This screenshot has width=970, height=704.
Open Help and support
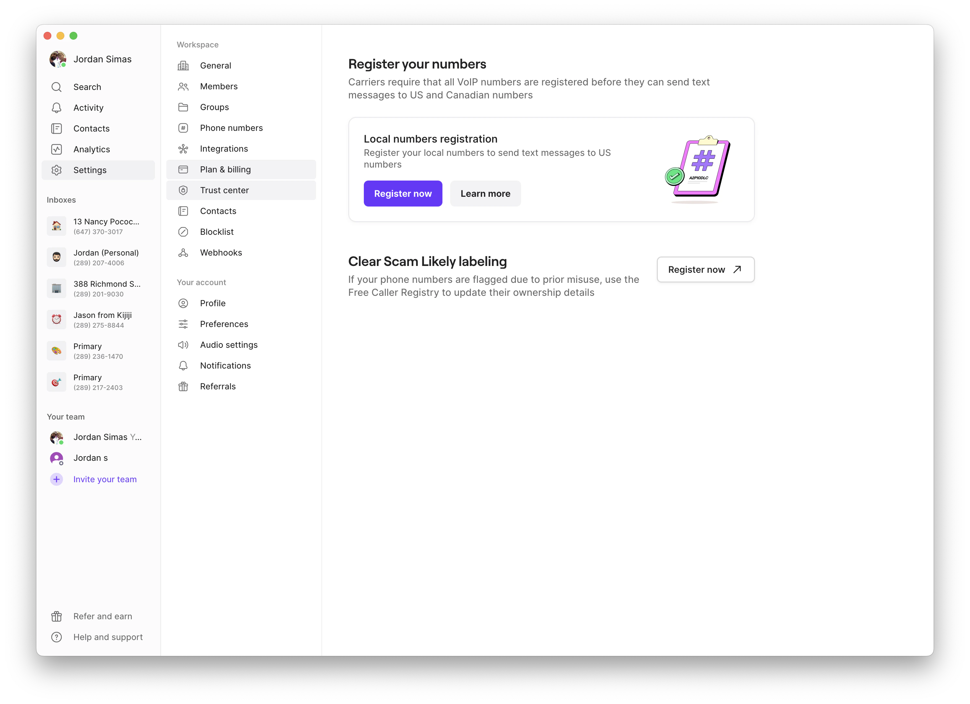[108, 637]
